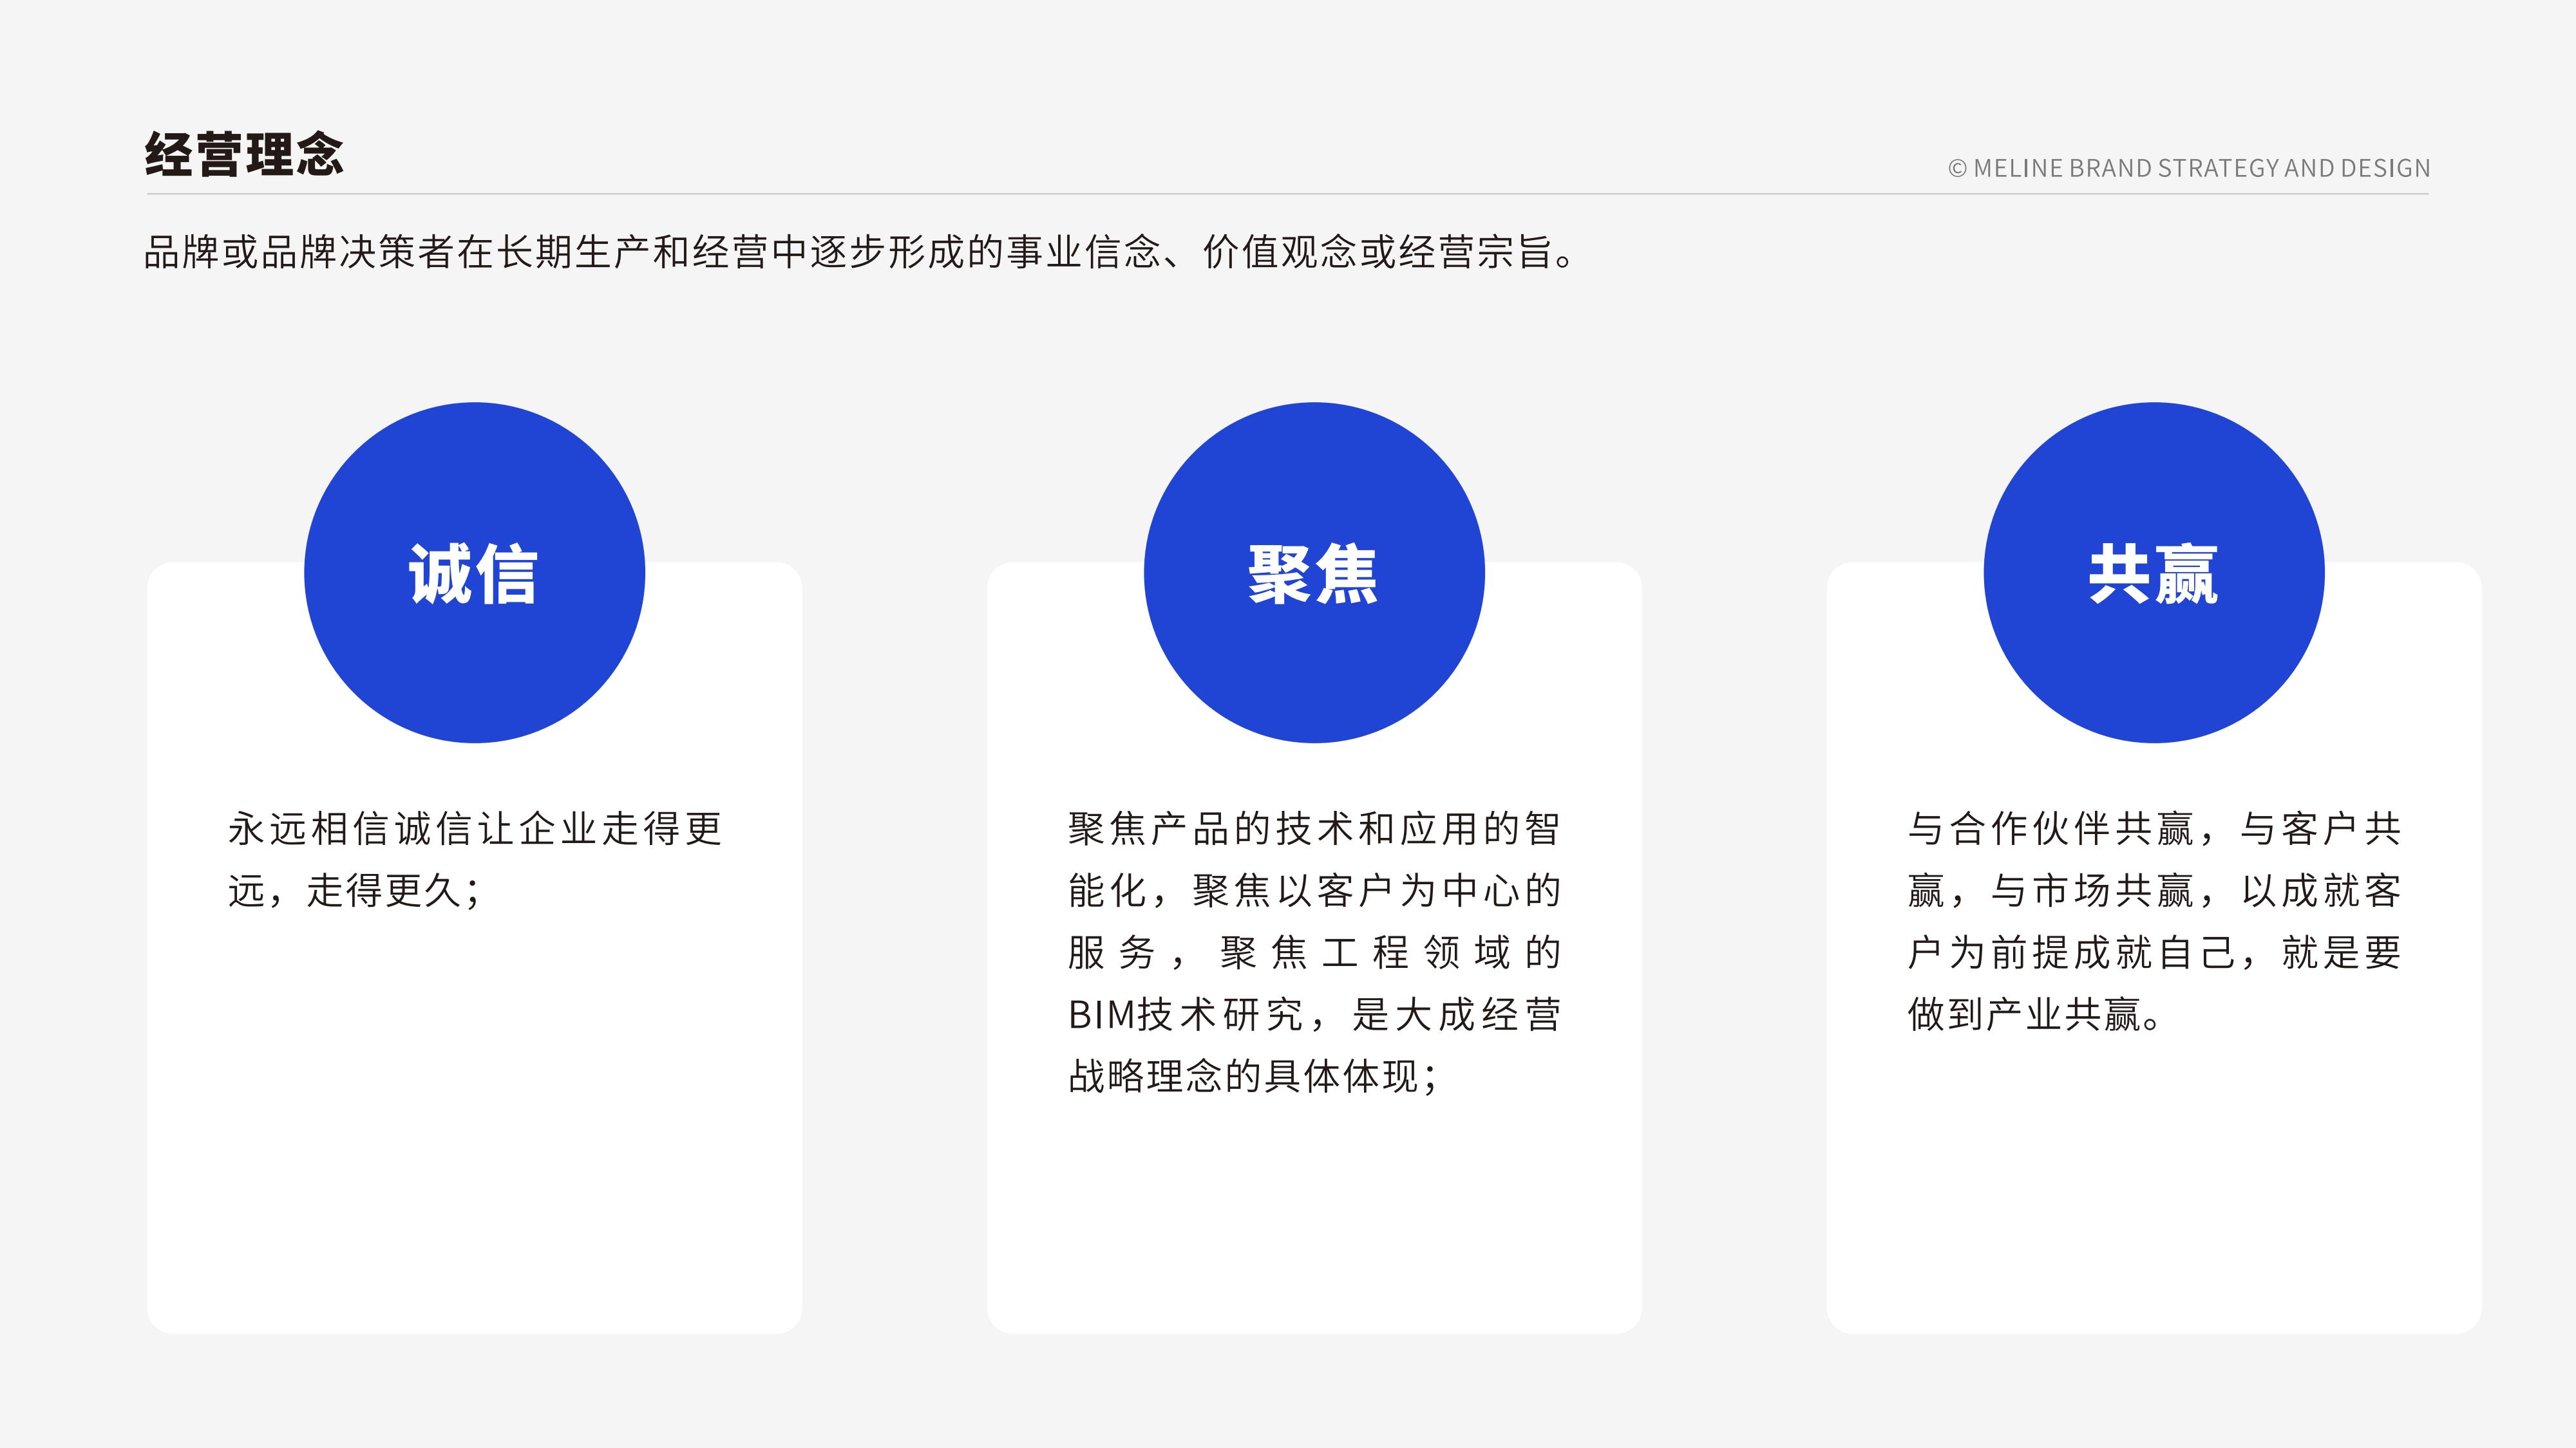Image resolution: width=2576 pixels, height=1448 pixels.
Task: Click the line 能化，聚焦以客户为中心的
Action: (1314, 891)
